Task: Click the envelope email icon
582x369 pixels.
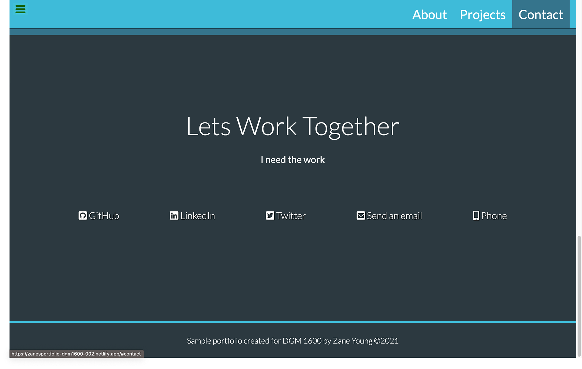Action: click(x=360, y=216)
